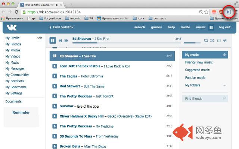The image size is (239, 149).
Task: Play Rod Stewart Still The Same
Action: (55, 86)
